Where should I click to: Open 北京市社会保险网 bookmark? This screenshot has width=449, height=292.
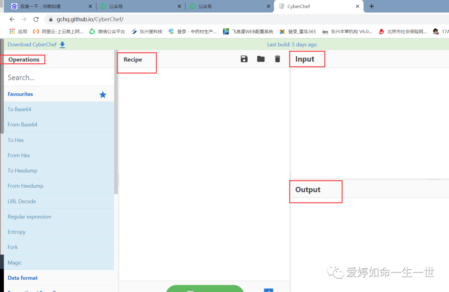(x=402, y=31)
